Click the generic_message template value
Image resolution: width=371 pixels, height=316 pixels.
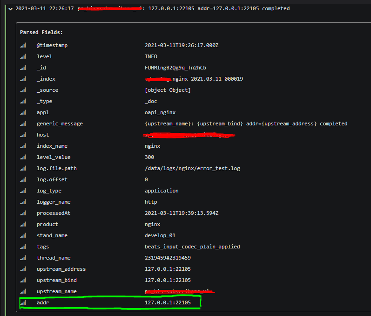coord(246,124)
